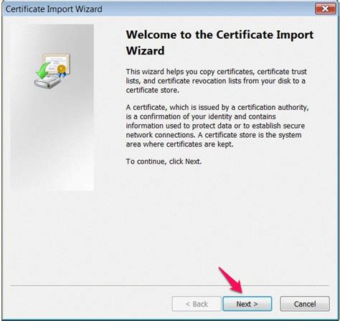Click the paragraph starting 'This wizard helps you'
340x321 pixels.
tap(217, 81)
